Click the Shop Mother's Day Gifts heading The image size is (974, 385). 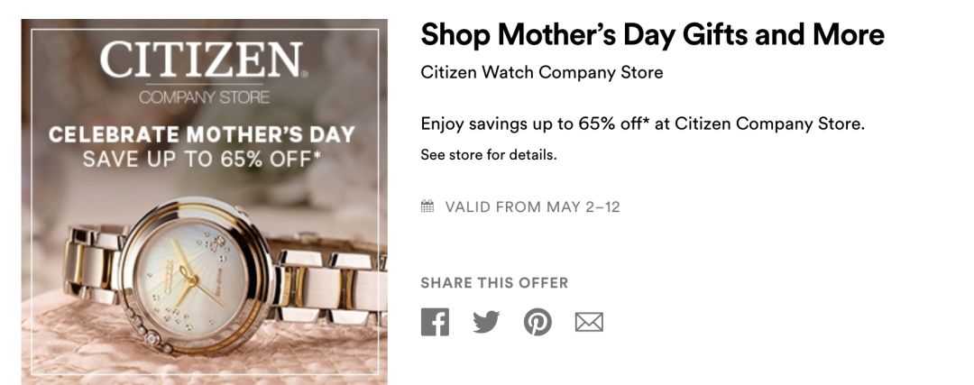tap(652, 35)
